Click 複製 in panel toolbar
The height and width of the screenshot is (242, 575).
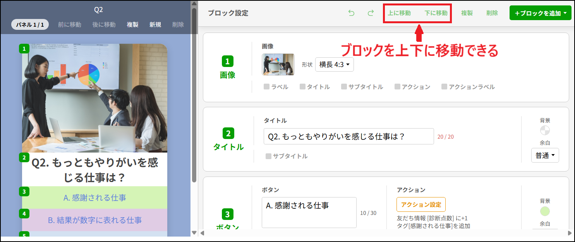(x=132, y=24)
